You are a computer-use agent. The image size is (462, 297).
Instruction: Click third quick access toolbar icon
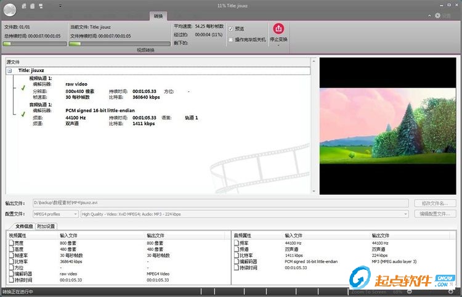[41, 6]
